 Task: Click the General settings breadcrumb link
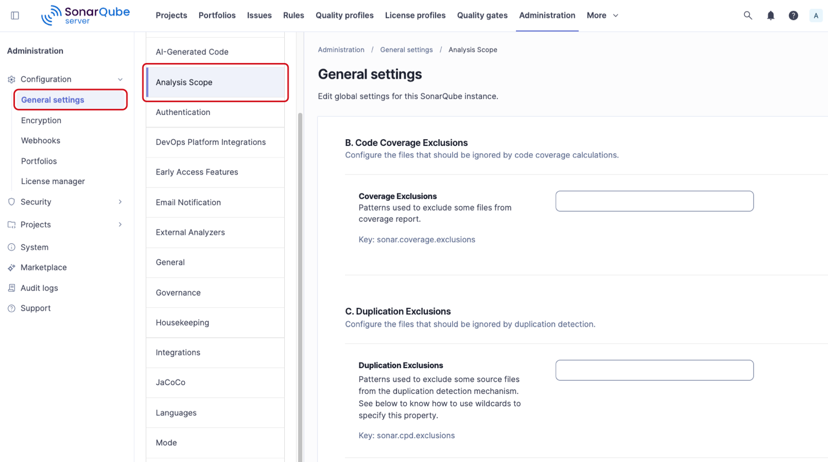coord(406,50)
